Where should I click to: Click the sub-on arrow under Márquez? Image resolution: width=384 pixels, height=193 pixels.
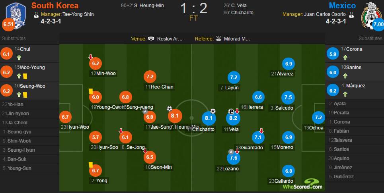tap(345, 94)
